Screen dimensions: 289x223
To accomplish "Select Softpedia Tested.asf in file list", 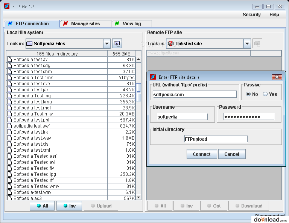I will click(x=57, y=156).
